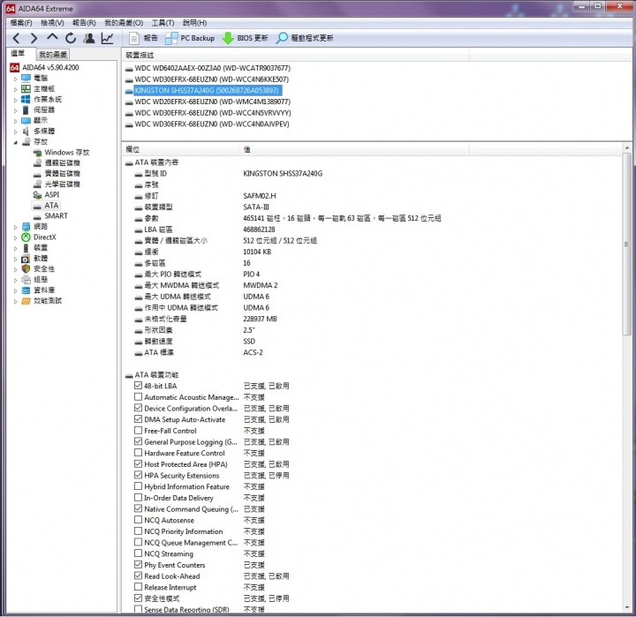Toggle Automatic Acoustic Management checkbox
Viewport: 636px width, 617px height.
point(139,397)
